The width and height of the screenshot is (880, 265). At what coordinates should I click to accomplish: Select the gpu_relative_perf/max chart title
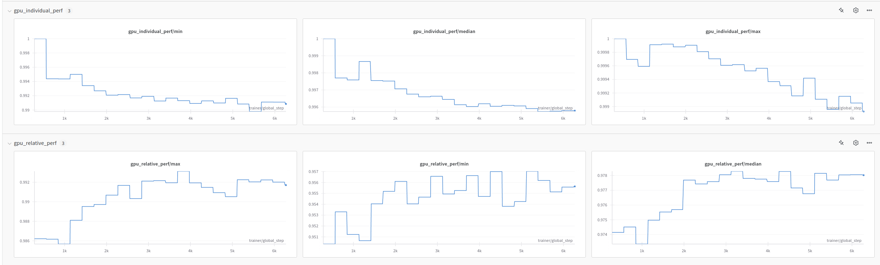pos(155,164)
